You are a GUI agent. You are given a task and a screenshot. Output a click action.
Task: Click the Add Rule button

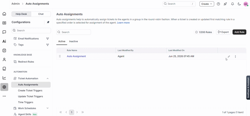pos(239,32)
